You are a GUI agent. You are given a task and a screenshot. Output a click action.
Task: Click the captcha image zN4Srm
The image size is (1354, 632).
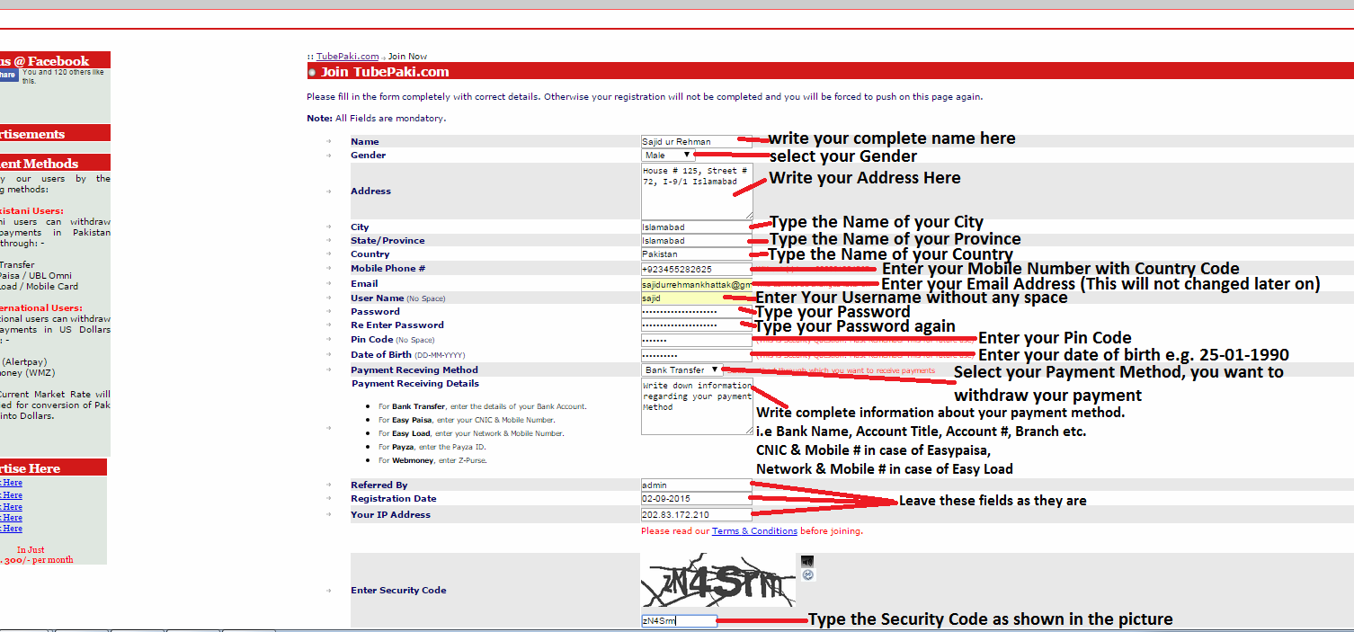click(718, 581)
